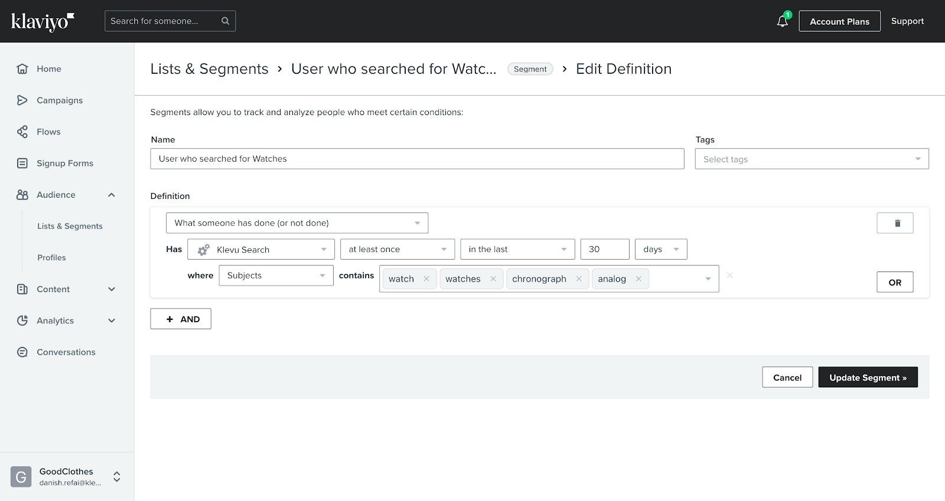The height and width of the screenshot is (501, 945).
Task: Remove the 'watch' tag
Action: (426, 279)
